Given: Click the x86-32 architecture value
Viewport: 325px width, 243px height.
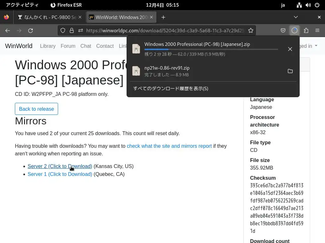Looking at the screenshot, I should coord(258,132).
